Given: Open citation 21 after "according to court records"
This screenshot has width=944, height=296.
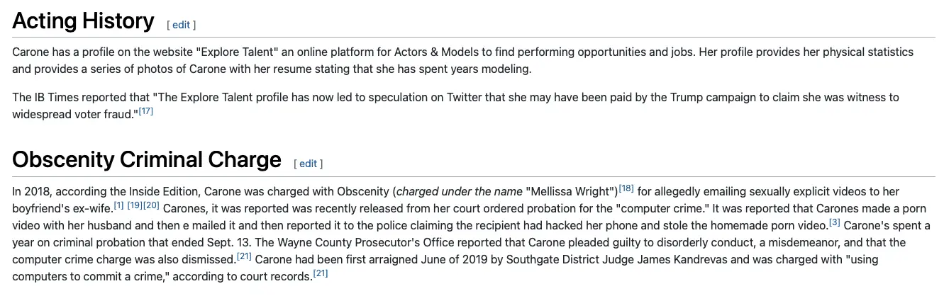Looking at the screenshot, I should pyautogui.click(x=320, y=273).
